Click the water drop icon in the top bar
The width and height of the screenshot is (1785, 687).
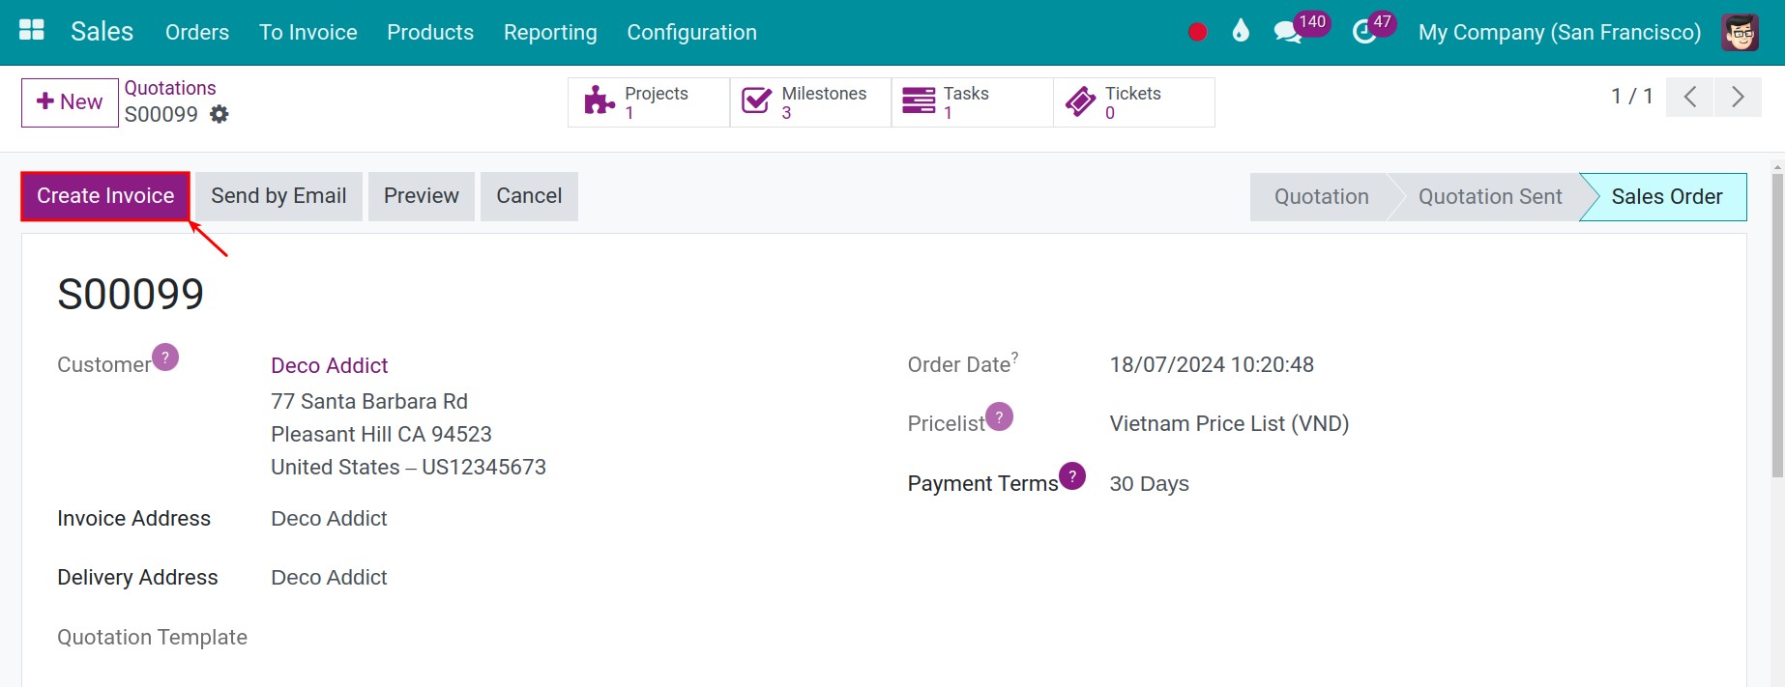point(1241,31)
